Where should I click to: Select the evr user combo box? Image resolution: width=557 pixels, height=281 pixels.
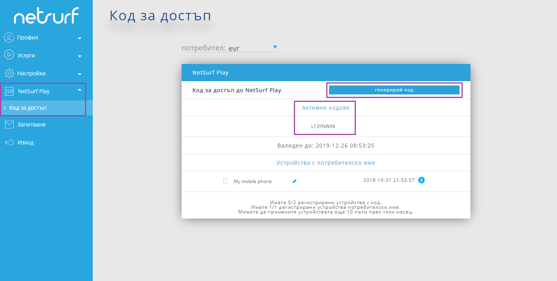(x=254, y=48)
